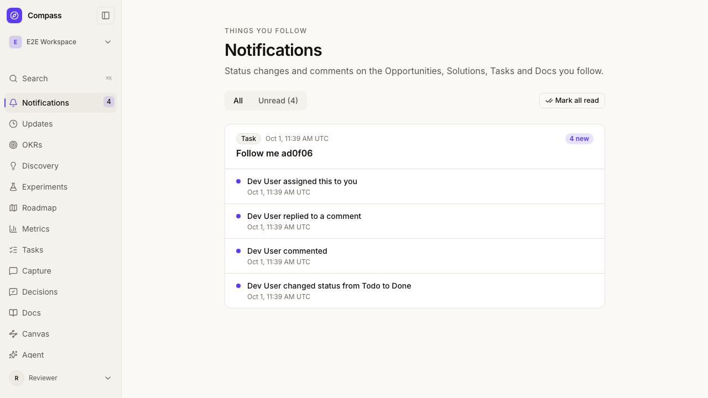Click the Canvas icon in sidebar
Image resolution: width=708 pixels, height=398 pixels.
pos(13,334)
